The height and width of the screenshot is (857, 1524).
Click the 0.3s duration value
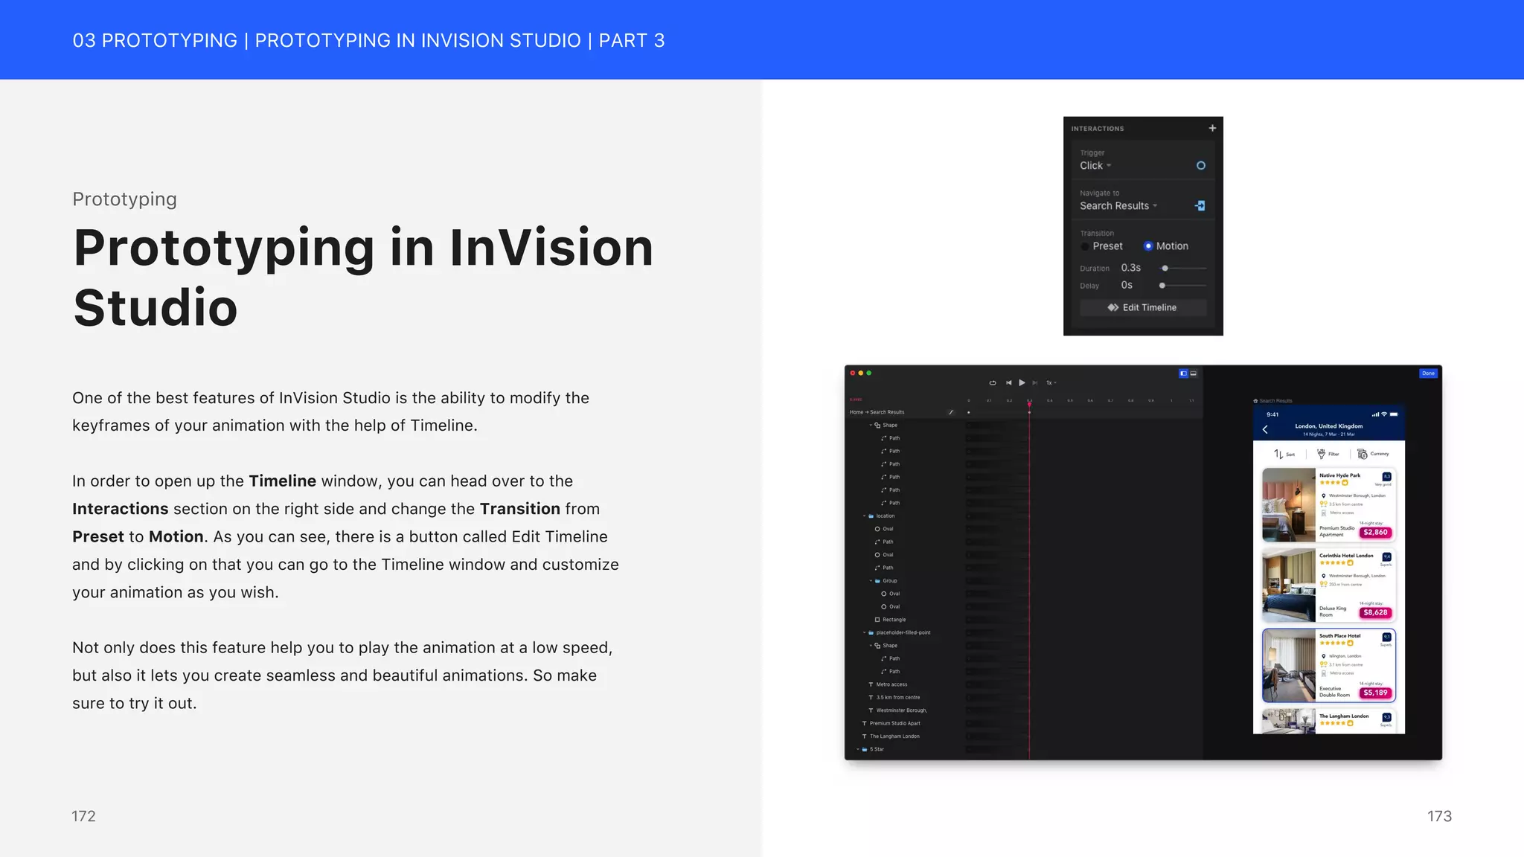click(x=1131, y=268)
